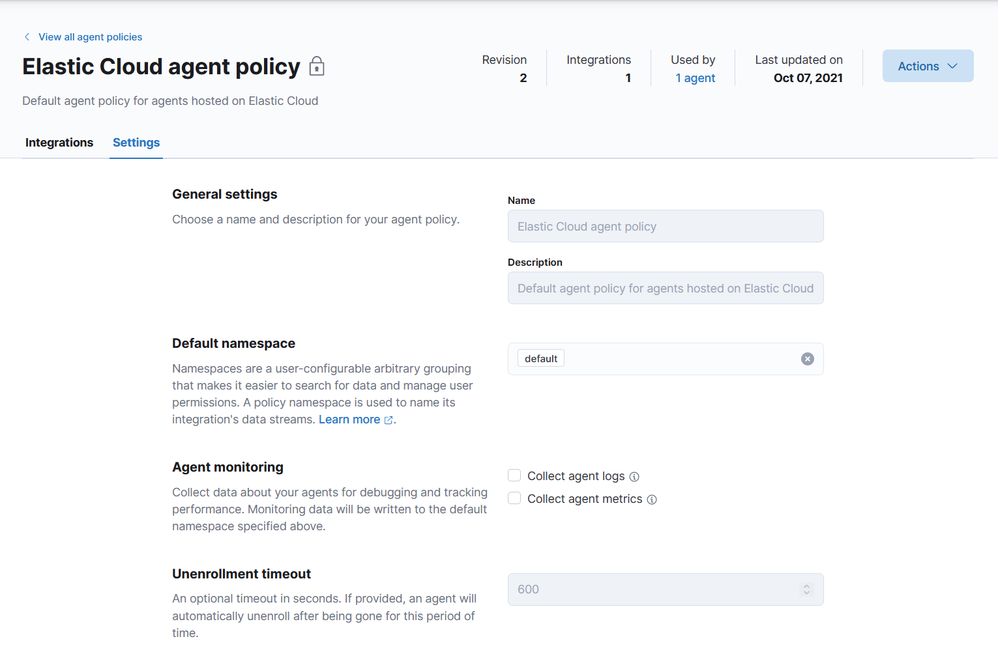Open the Default namespace combo box
The height and width of the screenshot is (667, 998).
coord(684,359)
